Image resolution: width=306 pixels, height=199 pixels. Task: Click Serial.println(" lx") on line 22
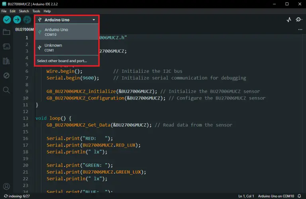[x=77, y=179]
